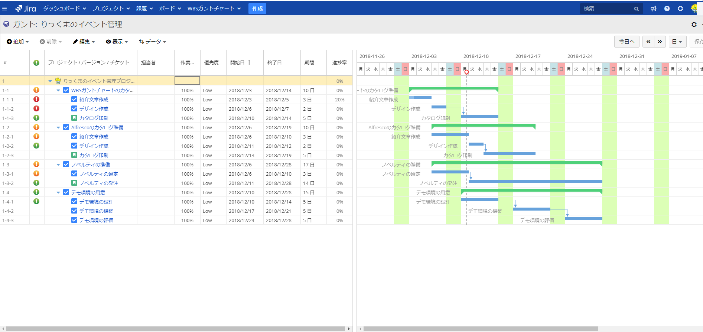Open the ノベルティの発注 ticket link
Viewport: 703px width, 332px height.
99,183
